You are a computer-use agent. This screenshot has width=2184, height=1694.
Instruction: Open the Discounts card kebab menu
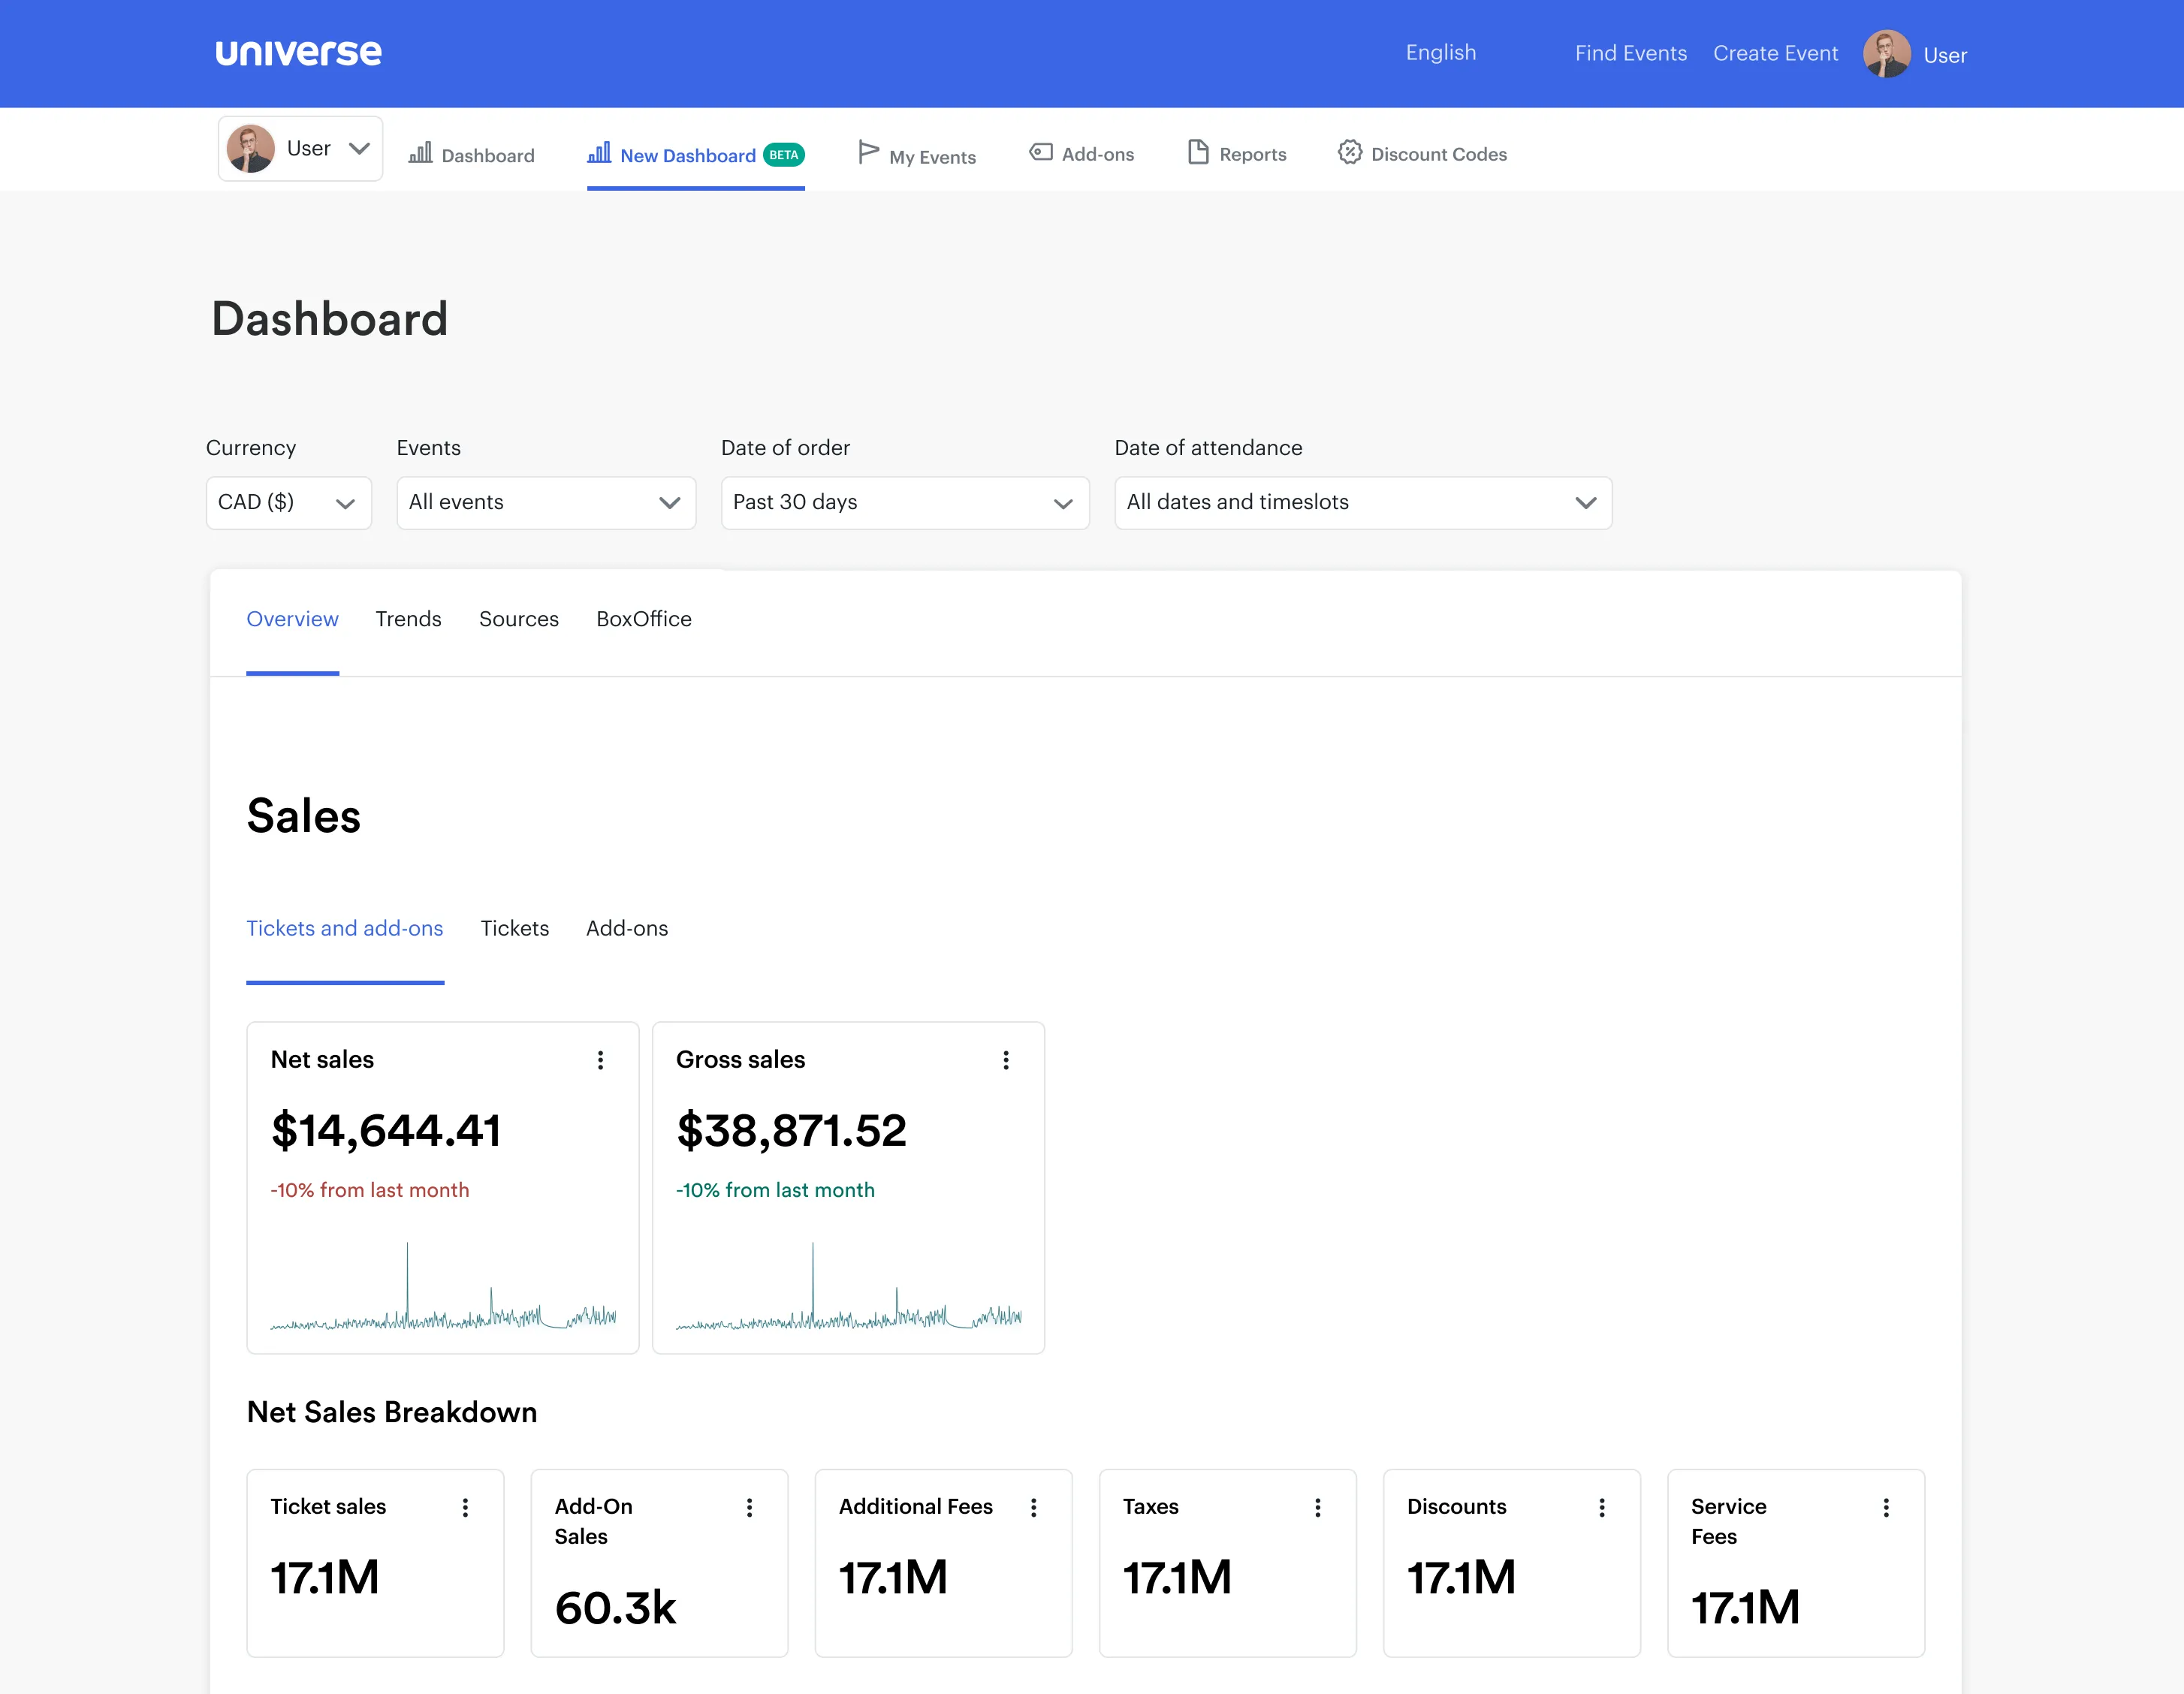click(x=1601, y=1507)
